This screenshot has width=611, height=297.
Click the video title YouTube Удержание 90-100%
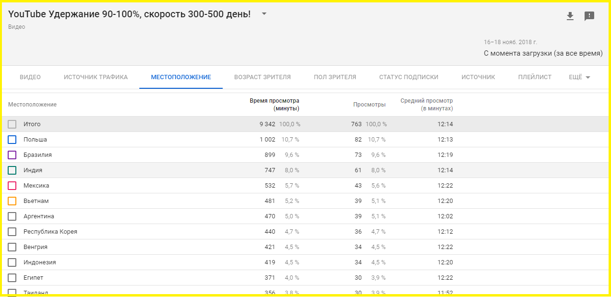coord(130,14)
